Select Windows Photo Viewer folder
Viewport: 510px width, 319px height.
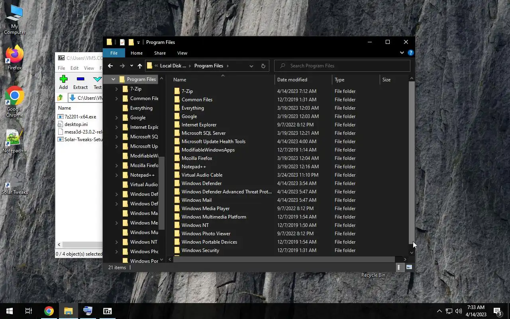(x=206, y=234)
